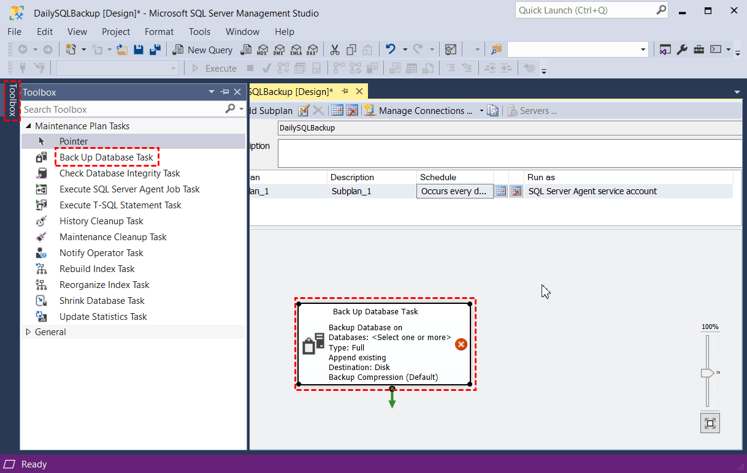Click the Visual Studio extension icon
This screenshot has height=473, width=747.
point(665,50)
